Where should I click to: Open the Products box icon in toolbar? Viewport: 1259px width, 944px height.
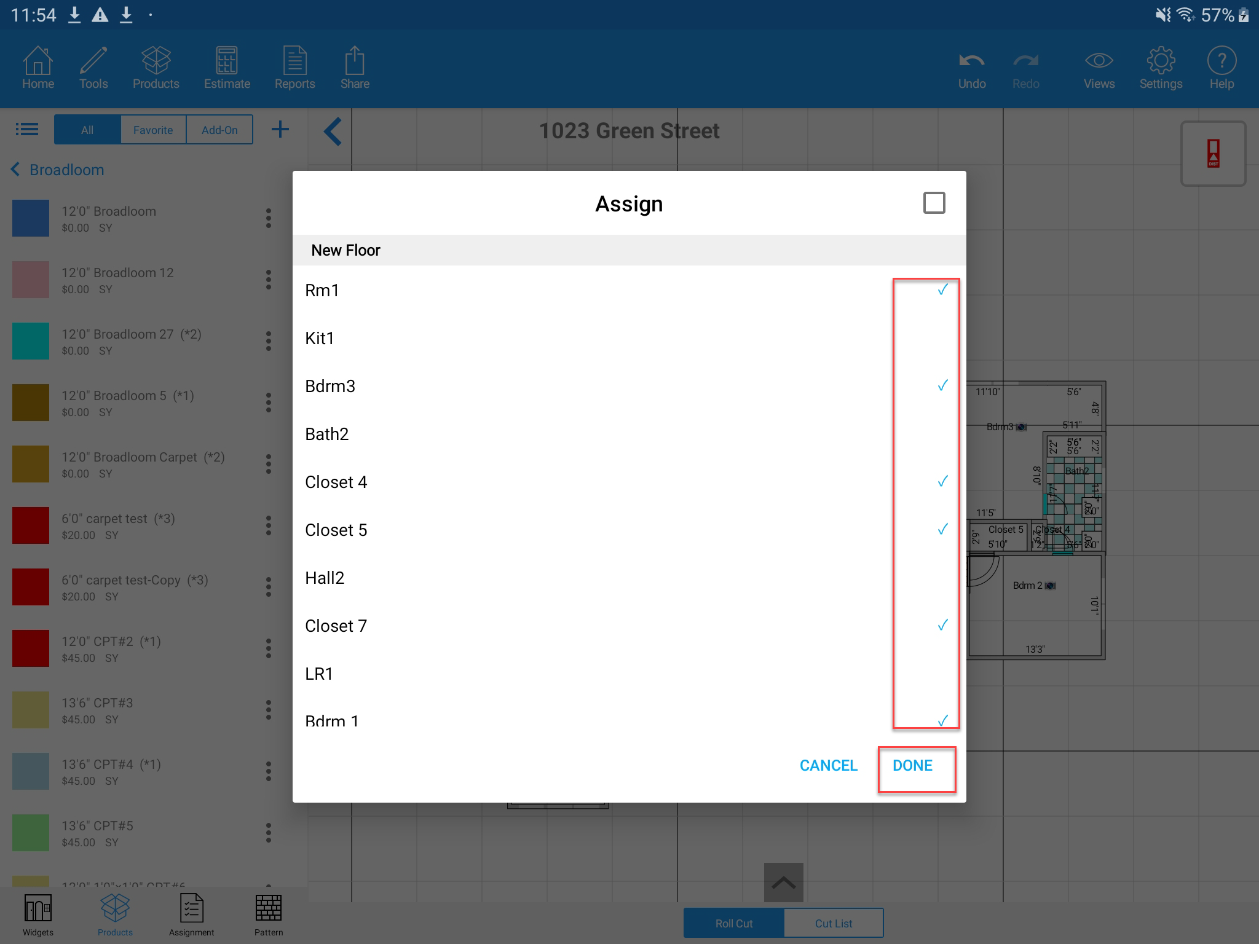(x=156, y=68)
